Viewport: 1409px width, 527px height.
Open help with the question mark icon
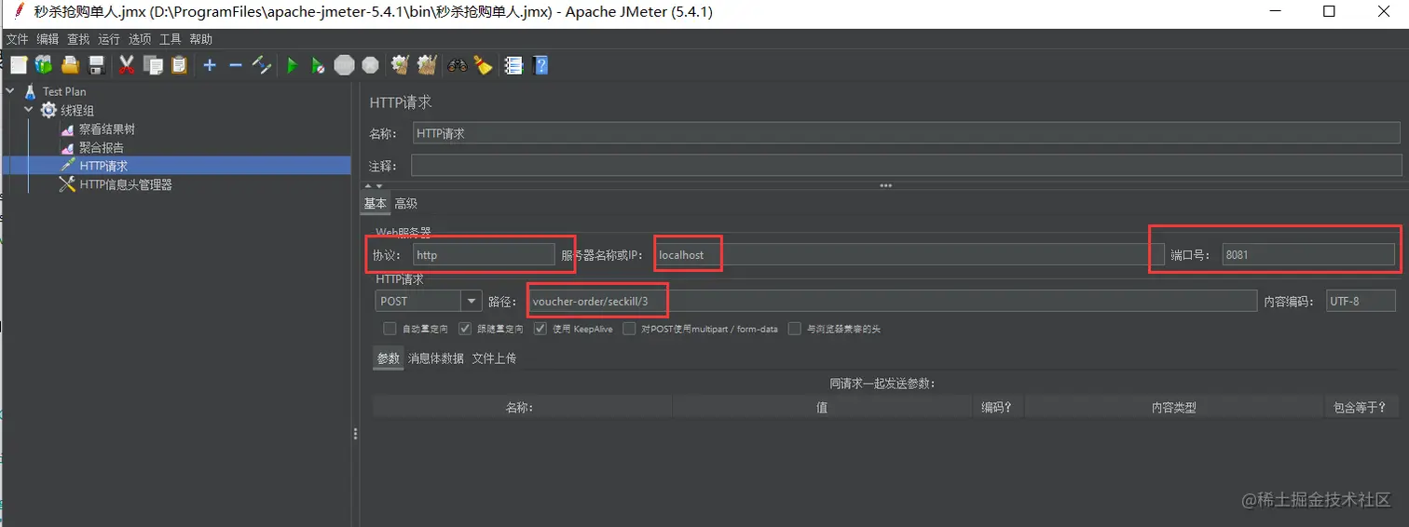[x=540, y=65]
